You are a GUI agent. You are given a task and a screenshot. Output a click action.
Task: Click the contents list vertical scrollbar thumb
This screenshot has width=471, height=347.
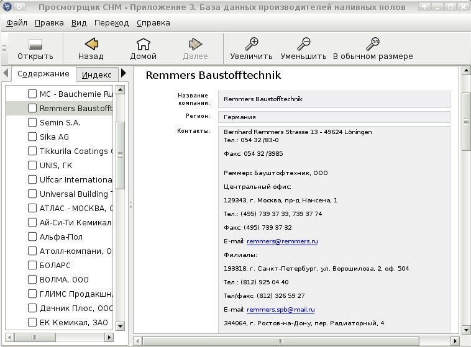pyautogui.click(x=120, y=155)
